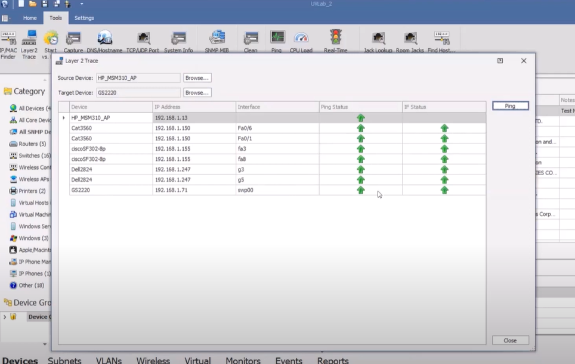The image size is (575, 364).
Task: Click the Close button in the dialog
Action: click(511, 341)
